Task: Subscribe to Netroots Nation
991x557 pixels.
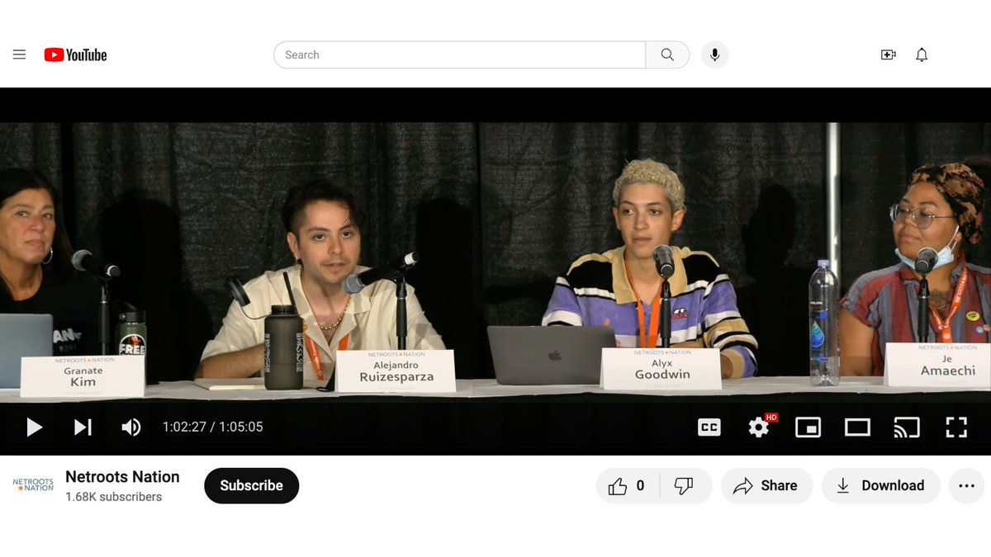Action: coord(251,485)
